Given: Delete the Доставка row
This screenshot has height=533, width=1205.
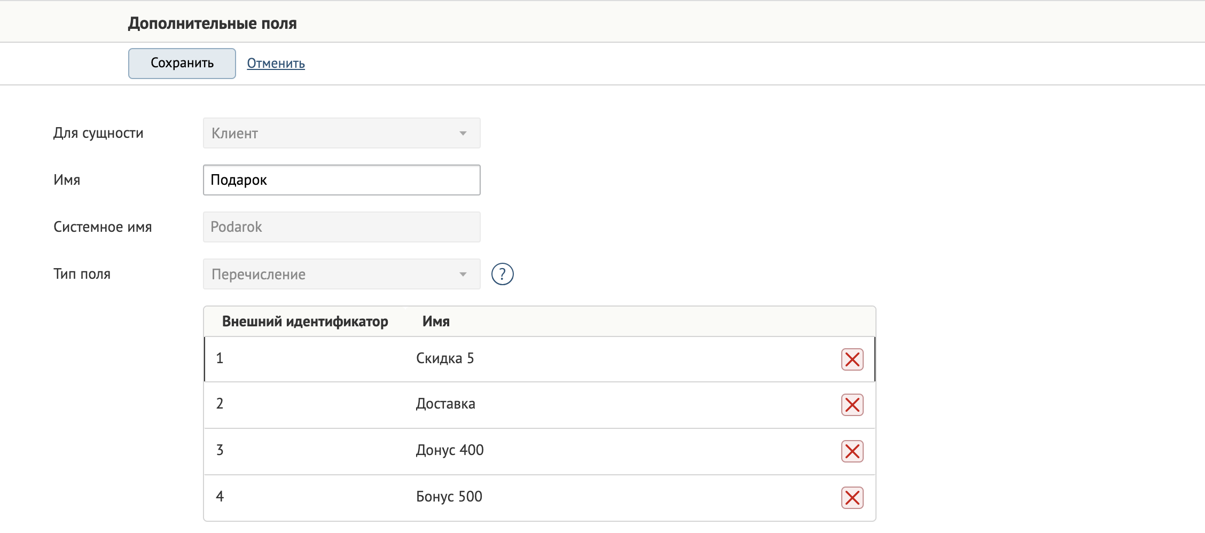Looking at the screenshot, I should (852, 405).
